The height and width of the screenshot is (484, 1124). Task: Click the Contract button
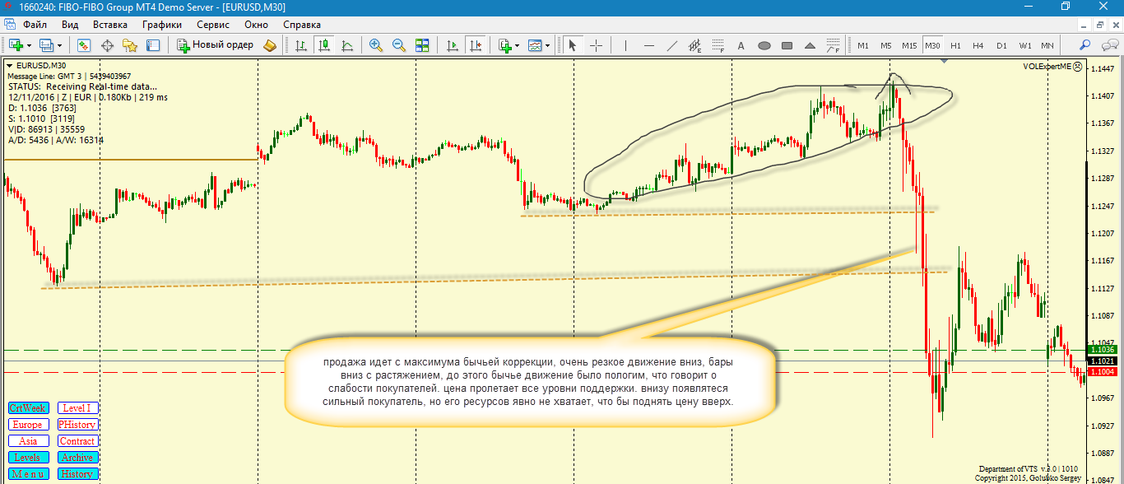[77, 441]
